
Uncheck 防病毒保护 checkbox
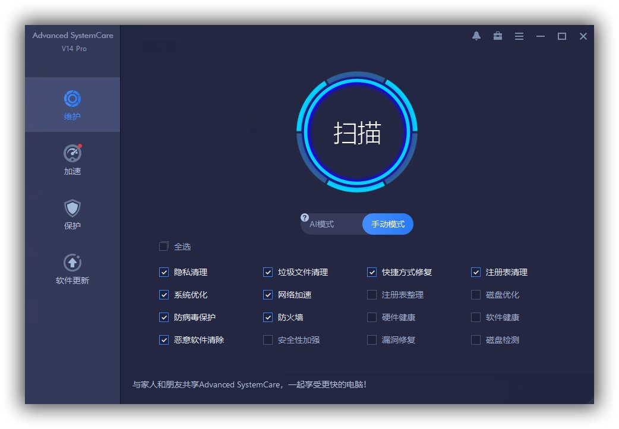click(164, 317)
